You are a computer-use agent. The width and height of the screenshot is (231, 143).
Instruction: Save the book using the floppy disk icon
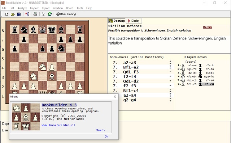[19, 14]
